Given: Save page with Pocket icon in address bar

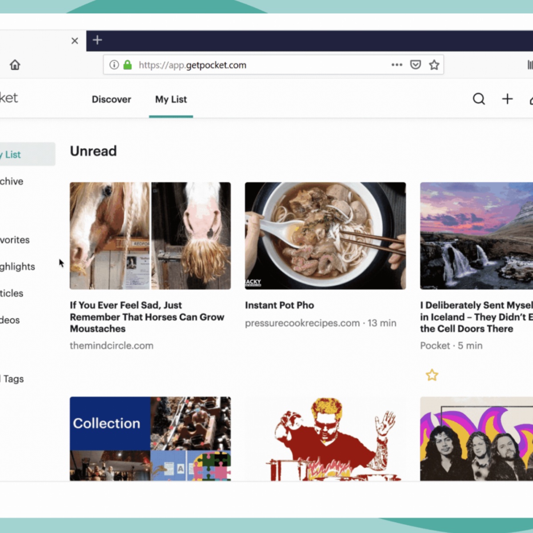Looking at the screenshot, I should coord(415,65).
